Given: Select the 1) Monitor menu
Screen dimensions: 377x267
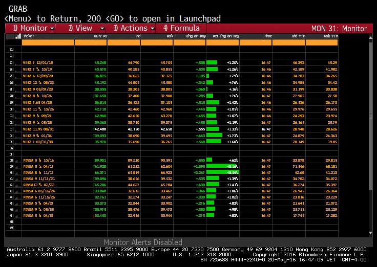Looking at the screenshot, I should (x=30, y=28).
